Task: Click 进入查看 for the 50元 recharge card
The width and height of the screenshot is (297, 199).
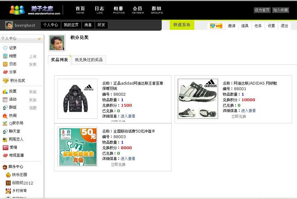Action: pyautogui.click(x=128, y=159)
